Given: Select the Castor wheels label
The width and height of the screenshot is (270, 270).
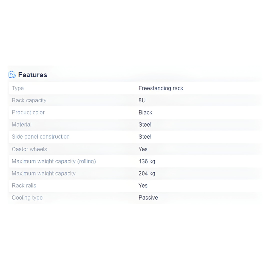Looking at the screenshot, I should 29,149.
